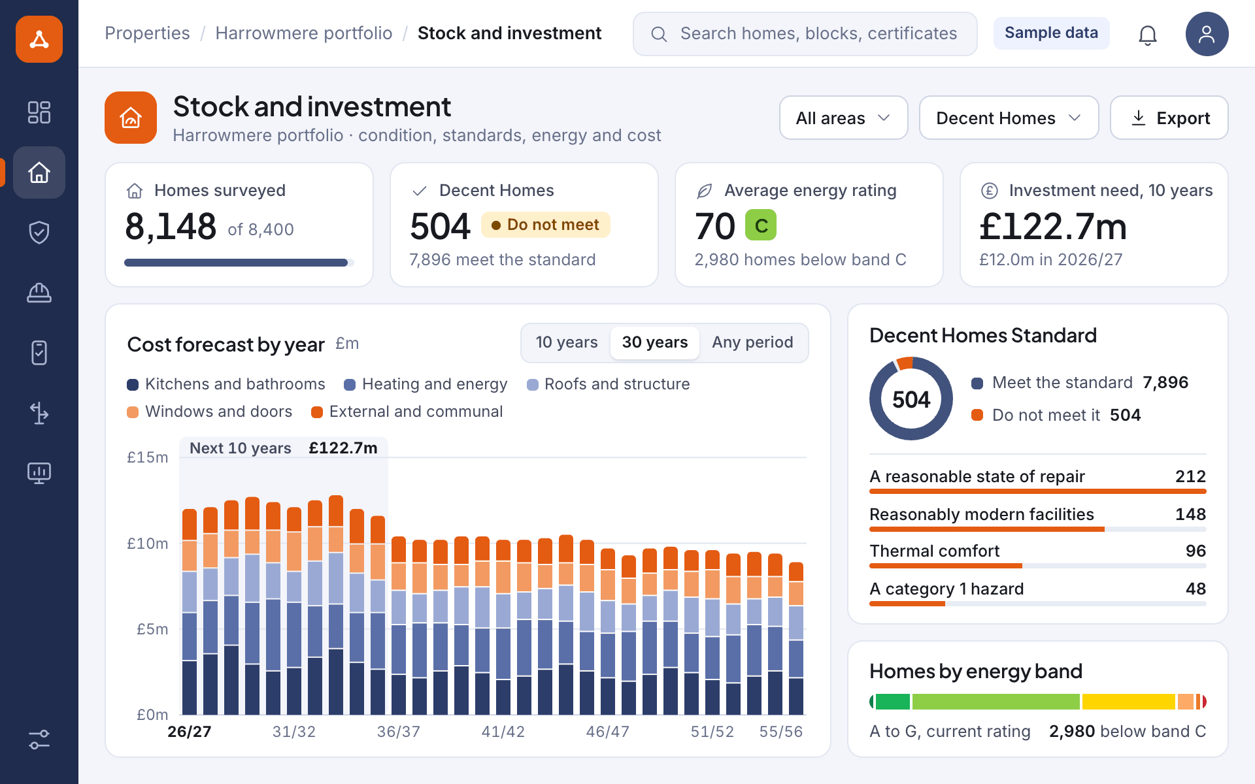Open the sliders settings icon at the sidebar bottom
Image resolution: width=1255 pixels, height=784 pixels.
click(x=39, y=740)
